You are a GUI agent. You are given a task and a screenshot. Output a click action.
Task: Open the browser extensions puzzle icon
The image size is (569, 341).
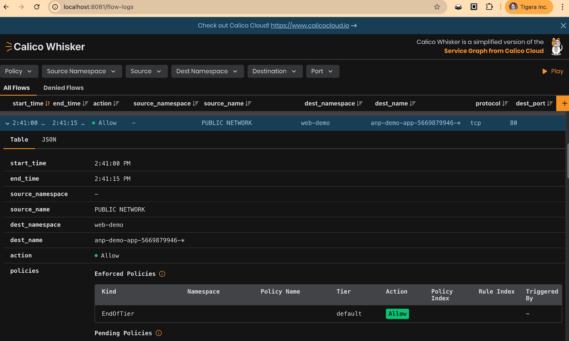(x=489, y=7)
